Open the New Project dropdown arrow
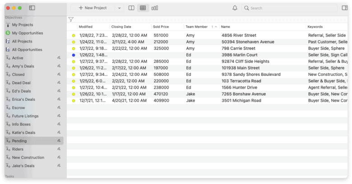Viewport: 352px width, 184px height. click(119, 8)
